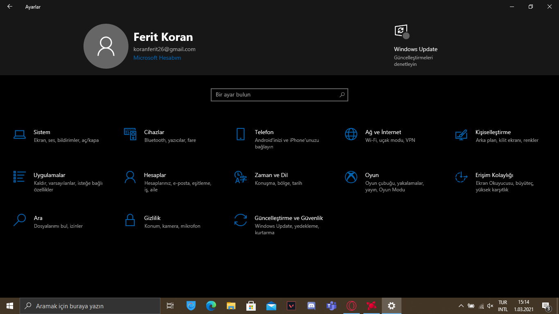The width and height of the screenshot is (559, 314).
Task: Click the Telefon phone icon
Action: (241, 134)
